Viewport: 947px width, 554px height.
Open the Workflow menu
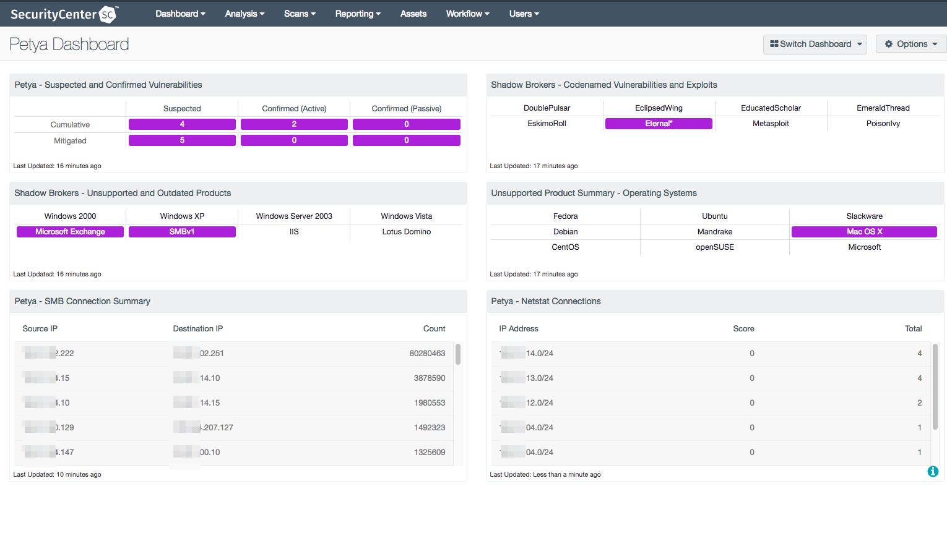pyautogui.click(x=467, y=14)
